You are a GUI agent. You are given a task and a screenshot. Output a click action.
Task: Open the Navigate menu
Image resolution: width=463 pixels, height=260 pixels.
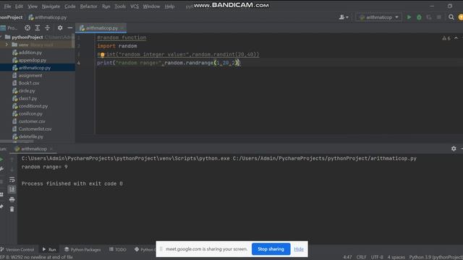[x=51, y=6]
